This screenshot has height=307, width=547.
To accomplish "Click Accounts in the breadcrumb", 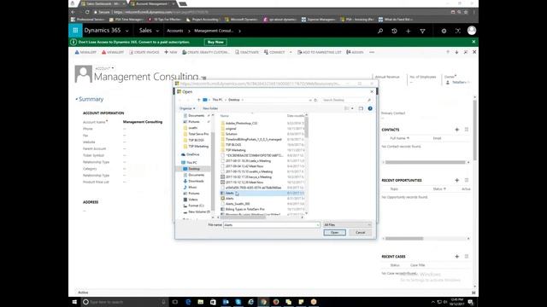I will coord(174,31).
